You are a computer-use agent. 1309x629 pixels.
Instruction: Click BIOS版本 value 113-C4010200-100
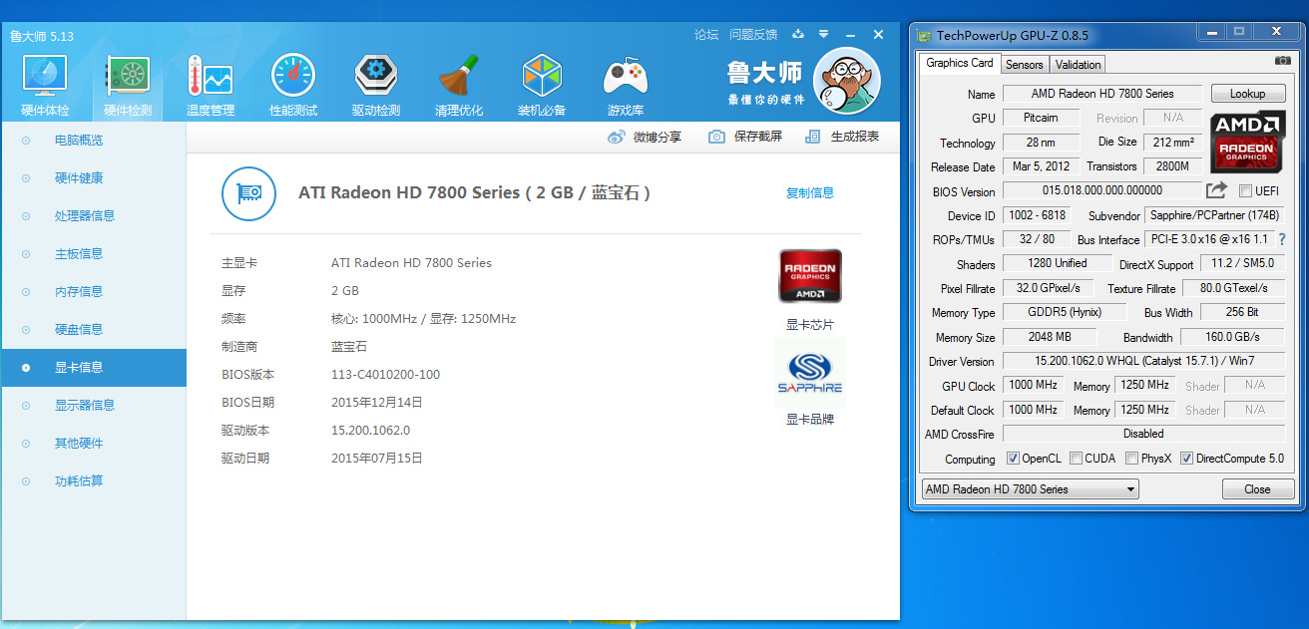click(x=385, y=375)
